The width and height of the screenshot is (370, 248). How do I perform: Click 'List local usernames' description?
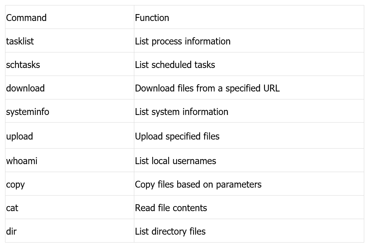click(x=175, y=161)
